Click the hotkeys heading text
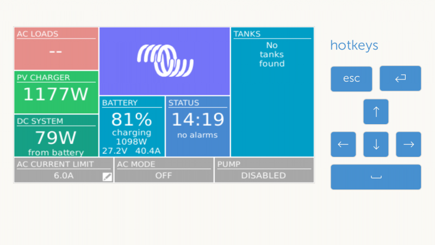 (x=355, y=45)
